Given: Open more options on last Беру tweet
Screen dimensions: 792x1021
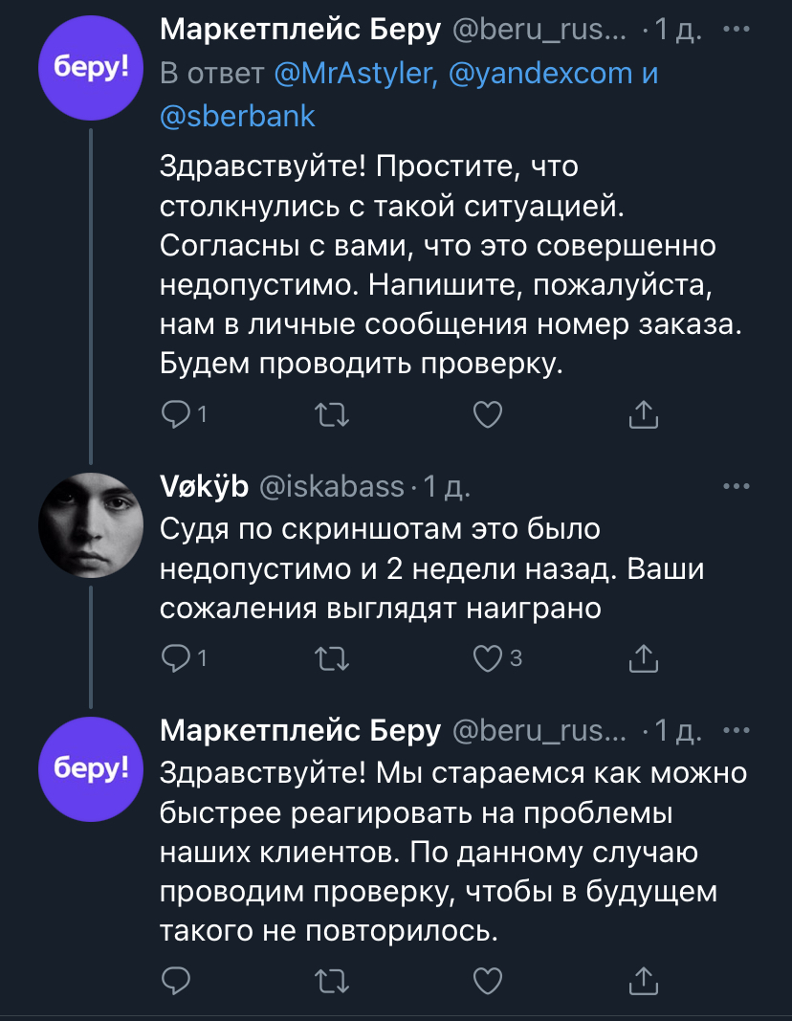Looking at the screenshot, I should [737, 731].
